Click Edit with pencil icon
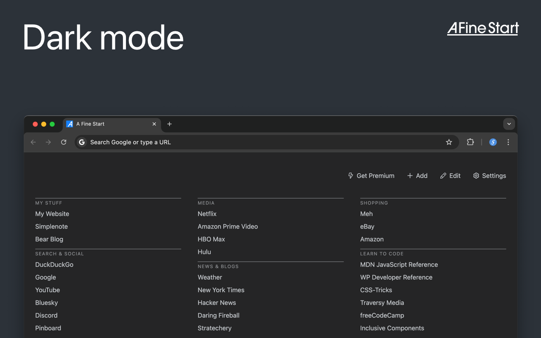The image size is (541, 338). coord(450,176)
